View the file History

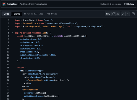(129, 4)
